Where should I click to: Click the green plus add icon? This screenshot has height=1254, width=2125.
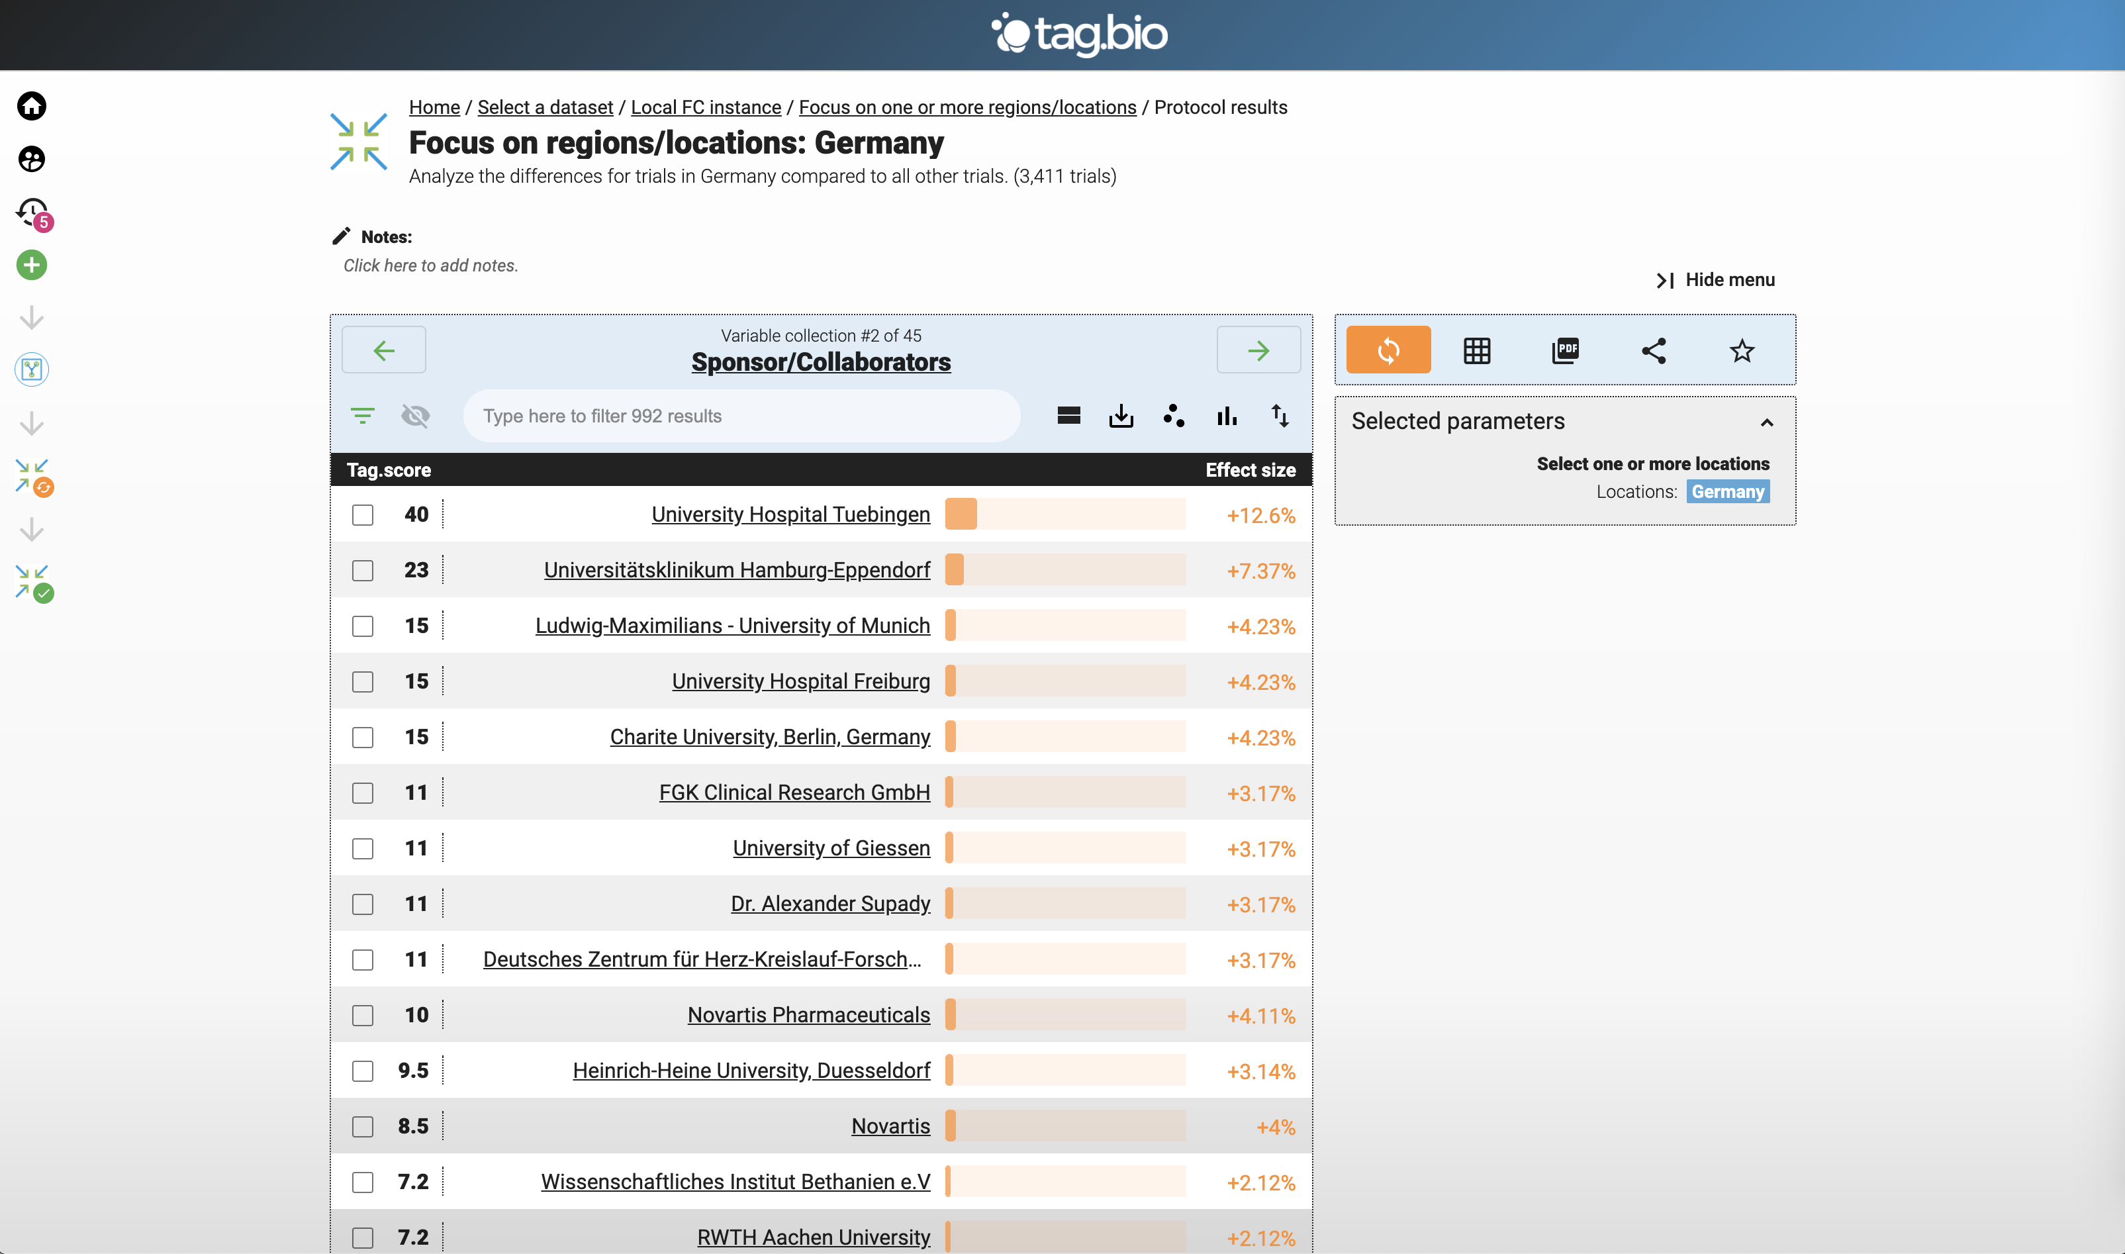click(x=31, y=264)
